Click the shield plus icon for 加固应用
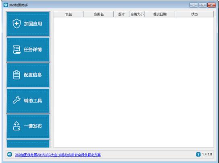Screen dimensions: 219x163 click(17, 24)
